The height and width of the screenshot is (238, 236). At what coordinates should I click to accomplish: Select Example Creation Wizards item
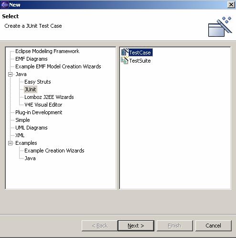(54, 151)
